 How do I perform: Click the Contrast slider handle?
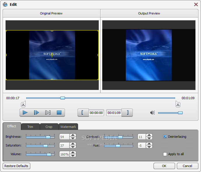point(120,137)
